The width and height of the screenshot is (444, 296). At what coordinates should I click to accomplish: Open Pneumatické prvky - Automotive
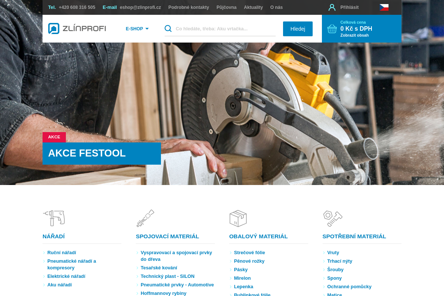(177, 285)
